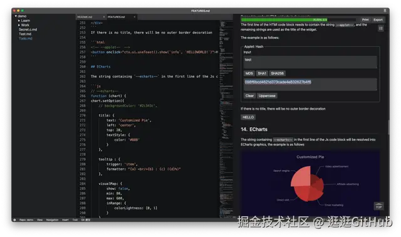
Task: Click 'Video advertisement' pie label
Action: (x=336, y=166)
